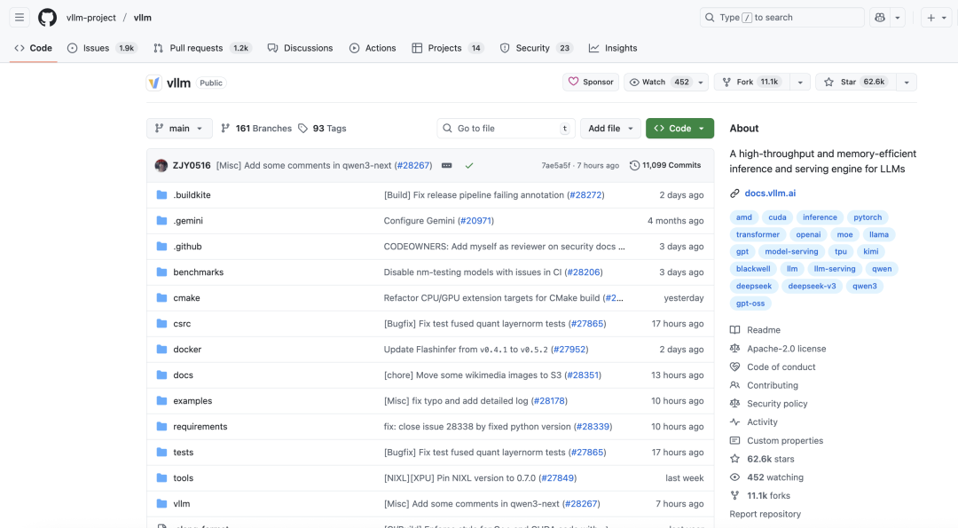Open the Contributing link
Image resolution: width=958 pixels, height=528 pixels.
click(773, 385)
